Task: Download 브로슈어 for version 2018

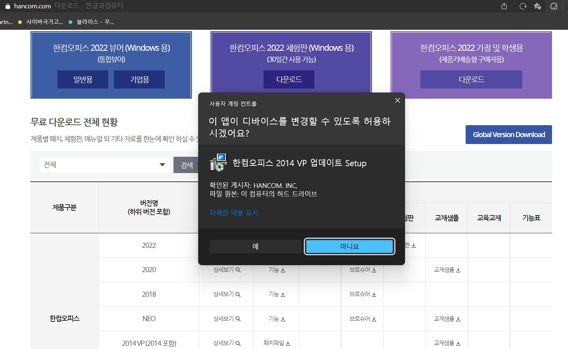Action: [x=363, y=294]
